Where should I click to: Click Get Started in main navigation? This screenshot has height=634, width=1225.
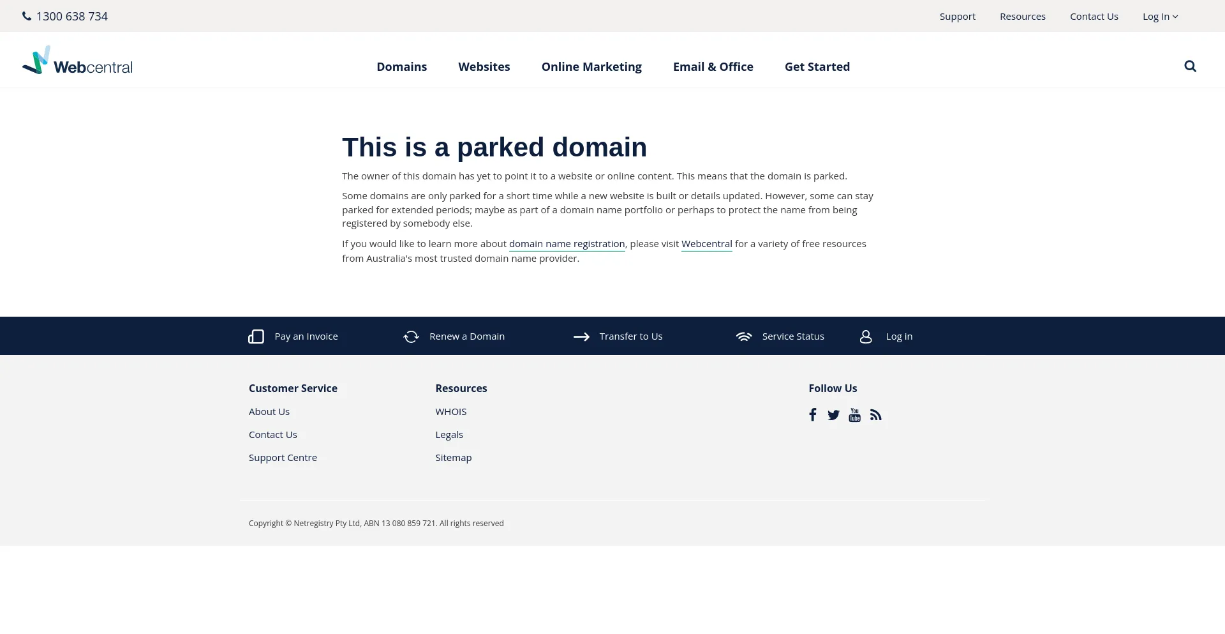pos(817,67)
